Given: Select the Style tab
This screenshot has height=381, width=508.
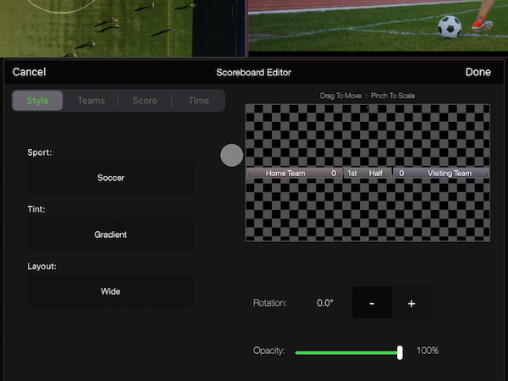Looking at the screenshot, I should tap(38, 101).
